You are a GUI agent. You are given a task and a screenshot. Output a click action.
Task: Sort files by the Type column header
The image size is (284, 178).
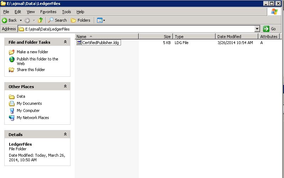point(194,37)
